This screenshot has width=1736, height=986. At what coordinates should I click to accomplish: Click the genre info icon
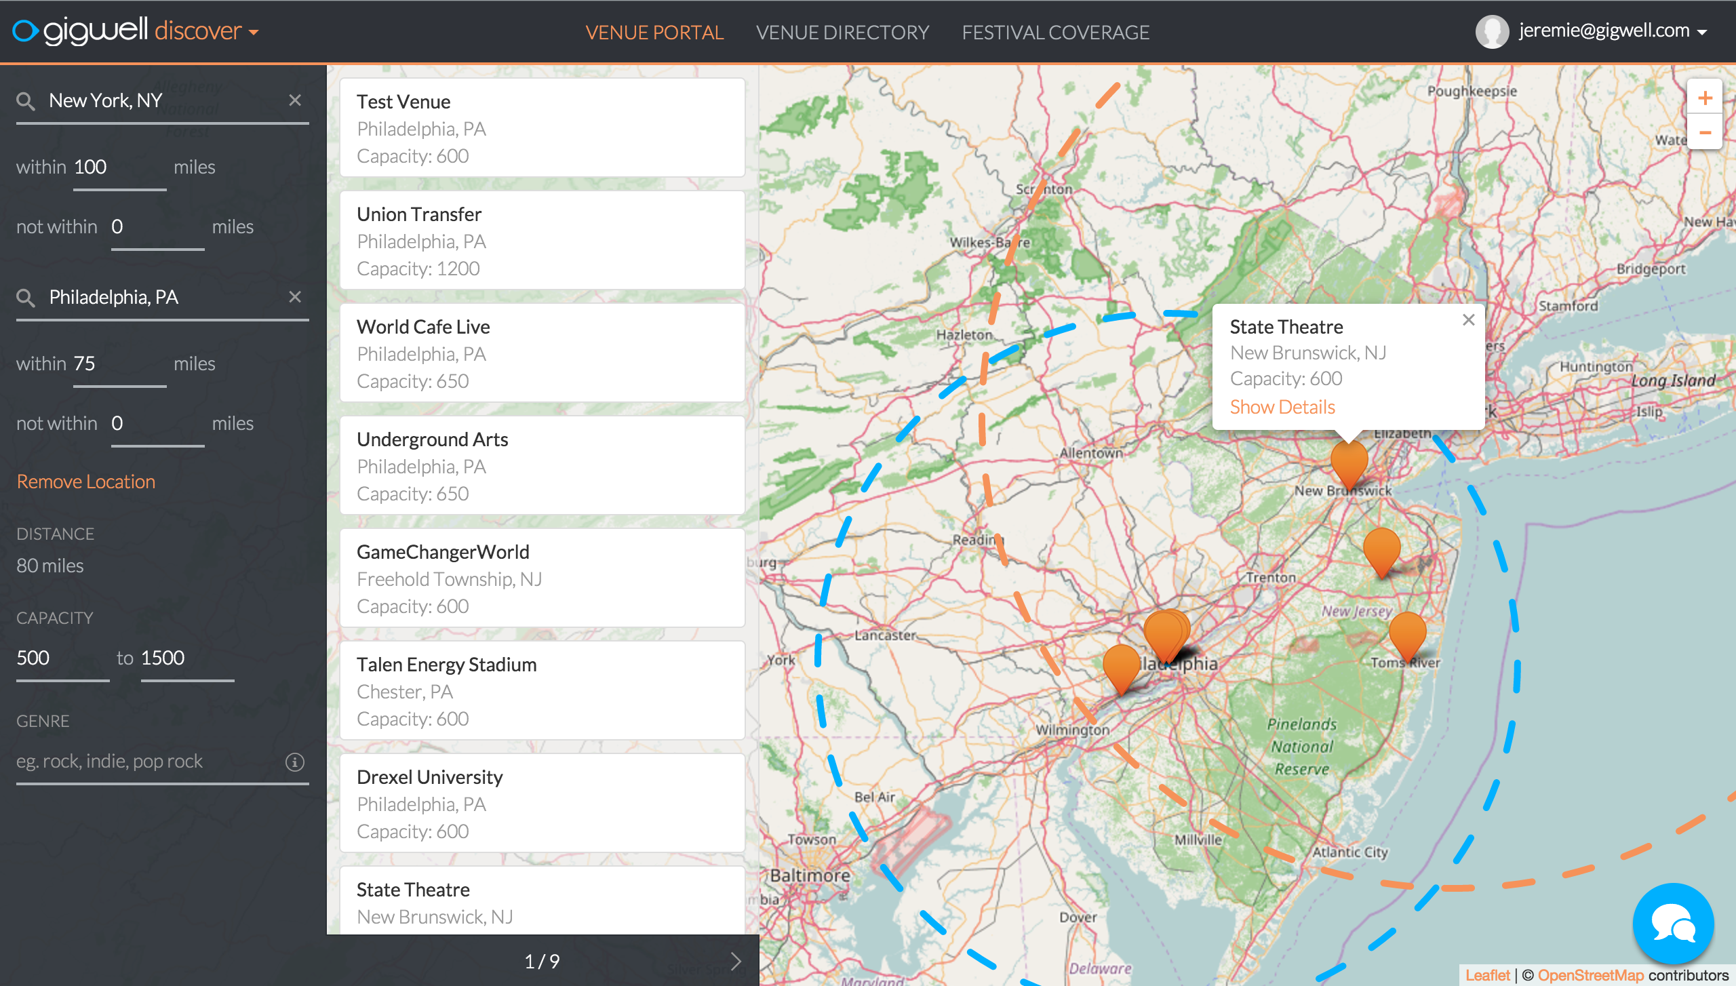(294, 762)
